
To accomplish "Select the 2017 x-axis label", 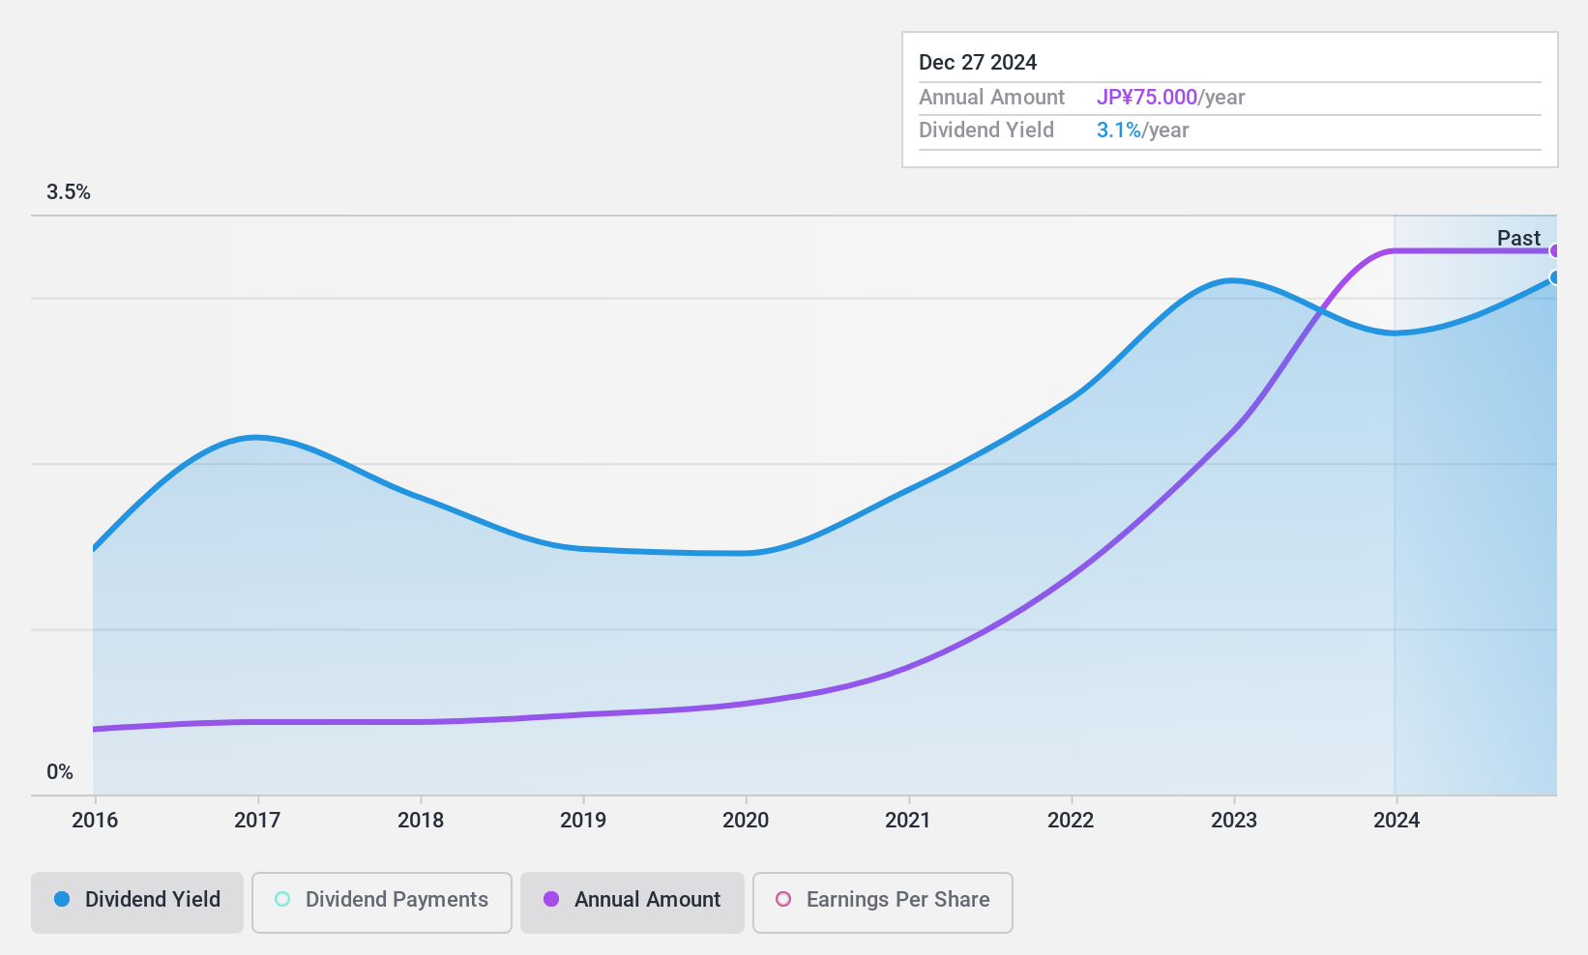I will (257, 821).
